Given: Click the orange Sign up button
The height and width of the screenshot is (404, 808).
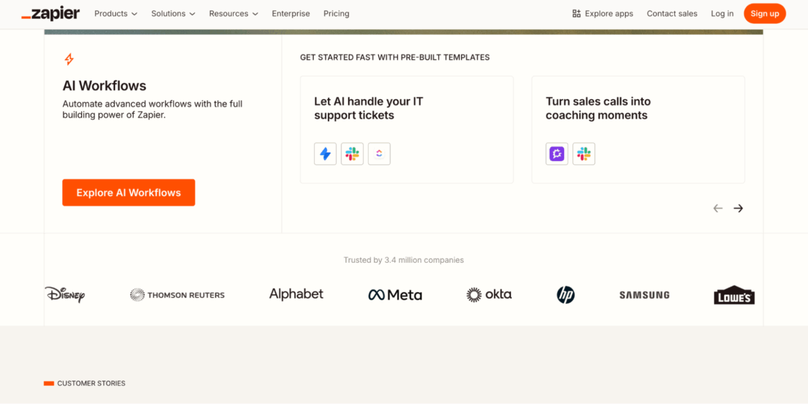Looking at the screenshot, I should (765, 14).
